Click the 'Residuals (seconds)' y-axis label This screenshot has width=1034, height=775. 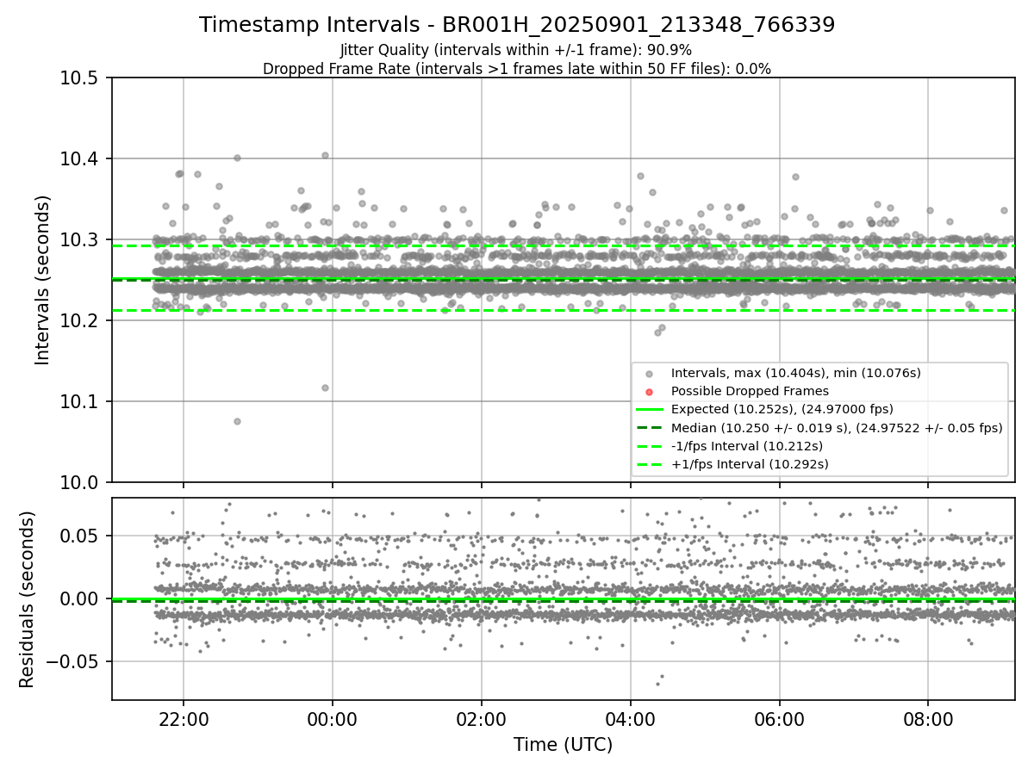pos(27,599)
